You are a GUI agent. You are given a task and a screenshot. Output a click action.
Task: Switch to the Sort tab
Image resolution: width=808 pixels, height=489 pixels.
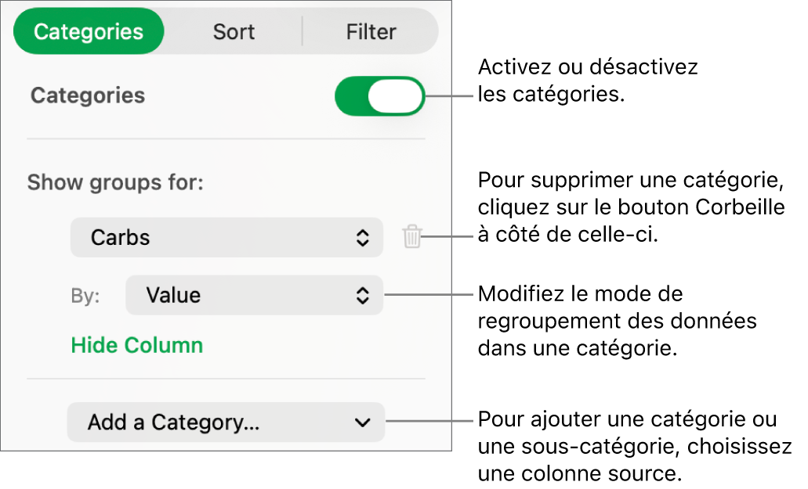[x=231, y=31]
